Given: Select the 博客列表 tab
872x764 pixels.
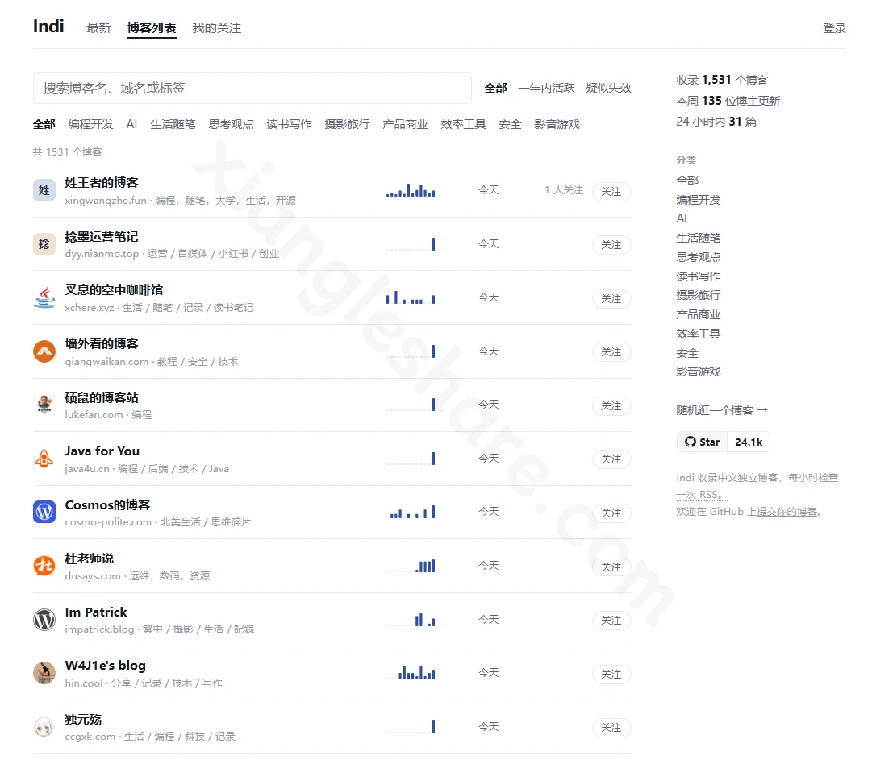Looking at the screenshot, I should point(152,27).
